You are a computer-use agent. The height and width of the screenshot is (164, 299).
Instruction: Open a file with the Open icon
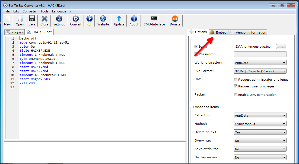(20, 21)
